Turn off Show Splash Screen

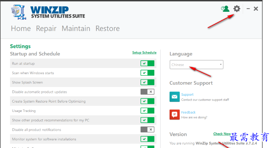pos(147,82)
